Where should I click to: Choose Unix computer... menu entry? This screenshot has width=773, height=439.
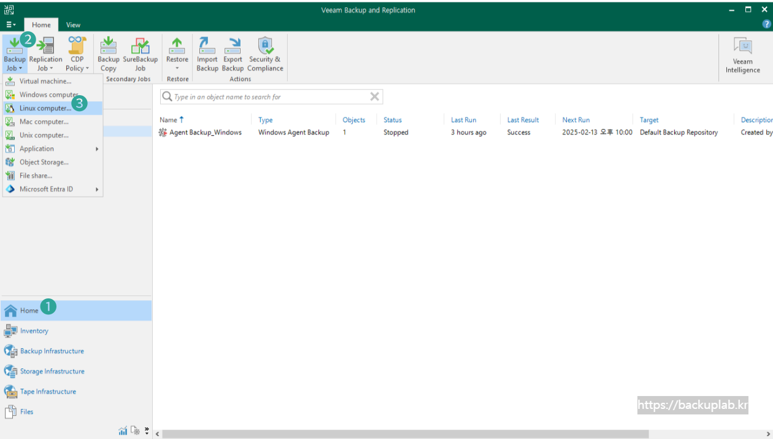click(53, 135)
